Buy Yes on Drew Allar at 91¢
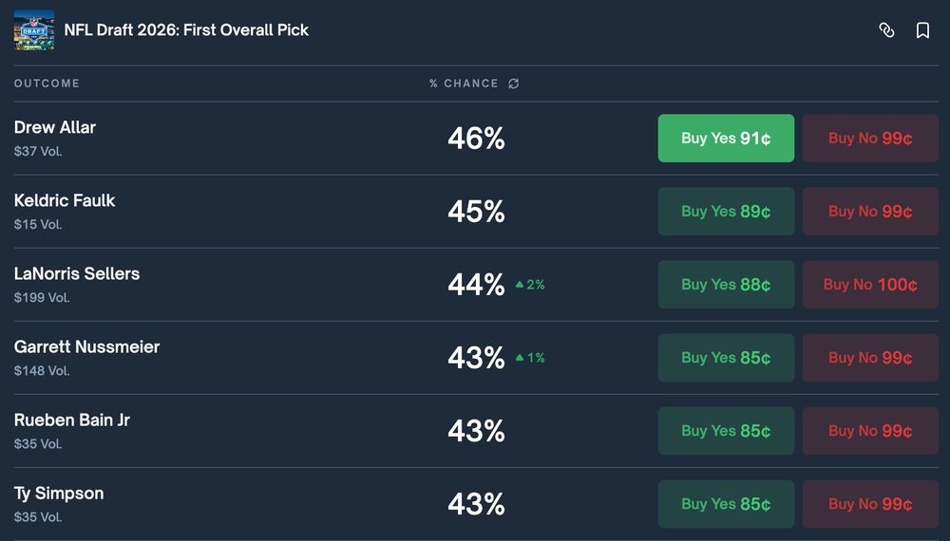This screenshot has height=541, width=950. point(726,139)
